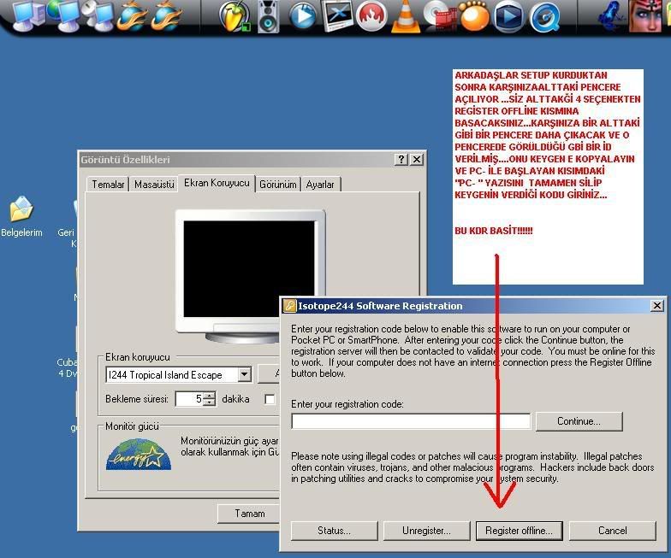Expand the I244 Tropical Island Escape screensaver dropdown

[x=245, y=374]
